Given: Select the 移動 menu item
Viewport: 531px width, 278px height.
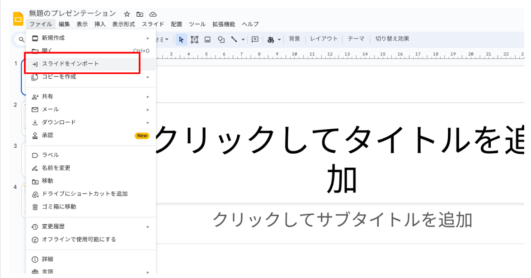Looking at the screenshot, I should tap(91, 181).
